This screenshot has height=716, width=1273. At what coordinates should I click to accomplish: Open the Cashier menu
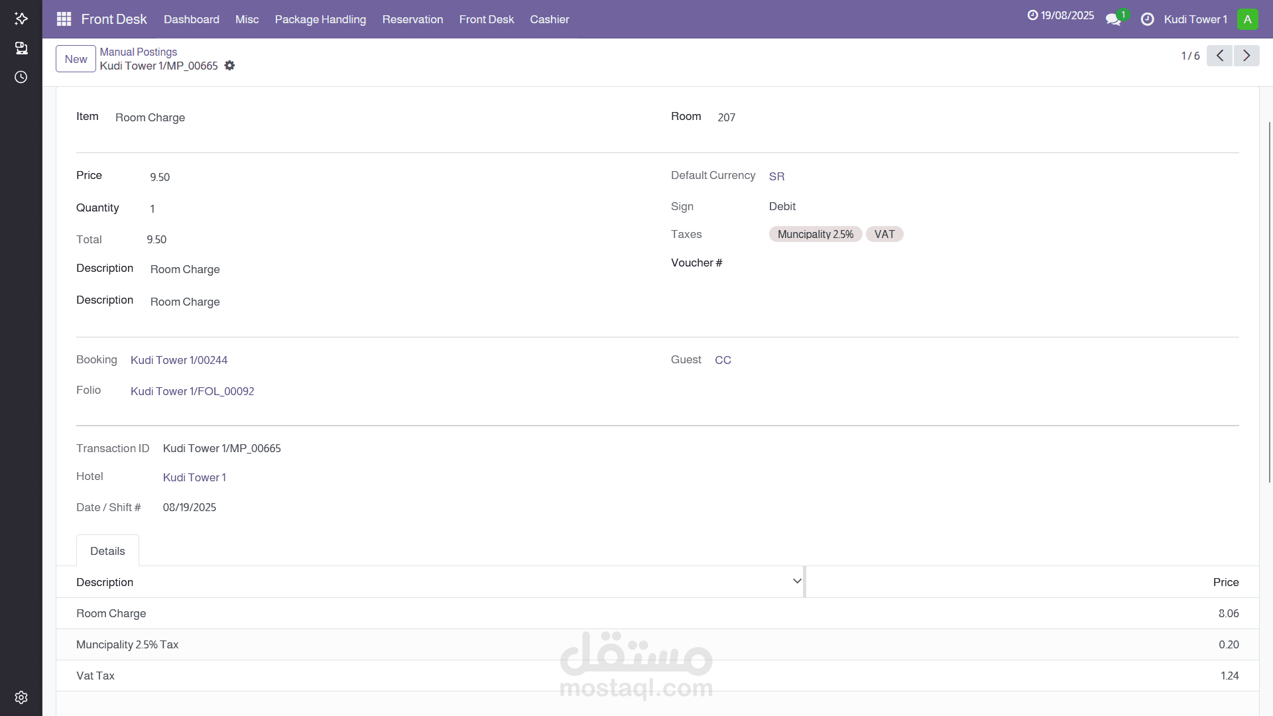[x=549, y=19]
